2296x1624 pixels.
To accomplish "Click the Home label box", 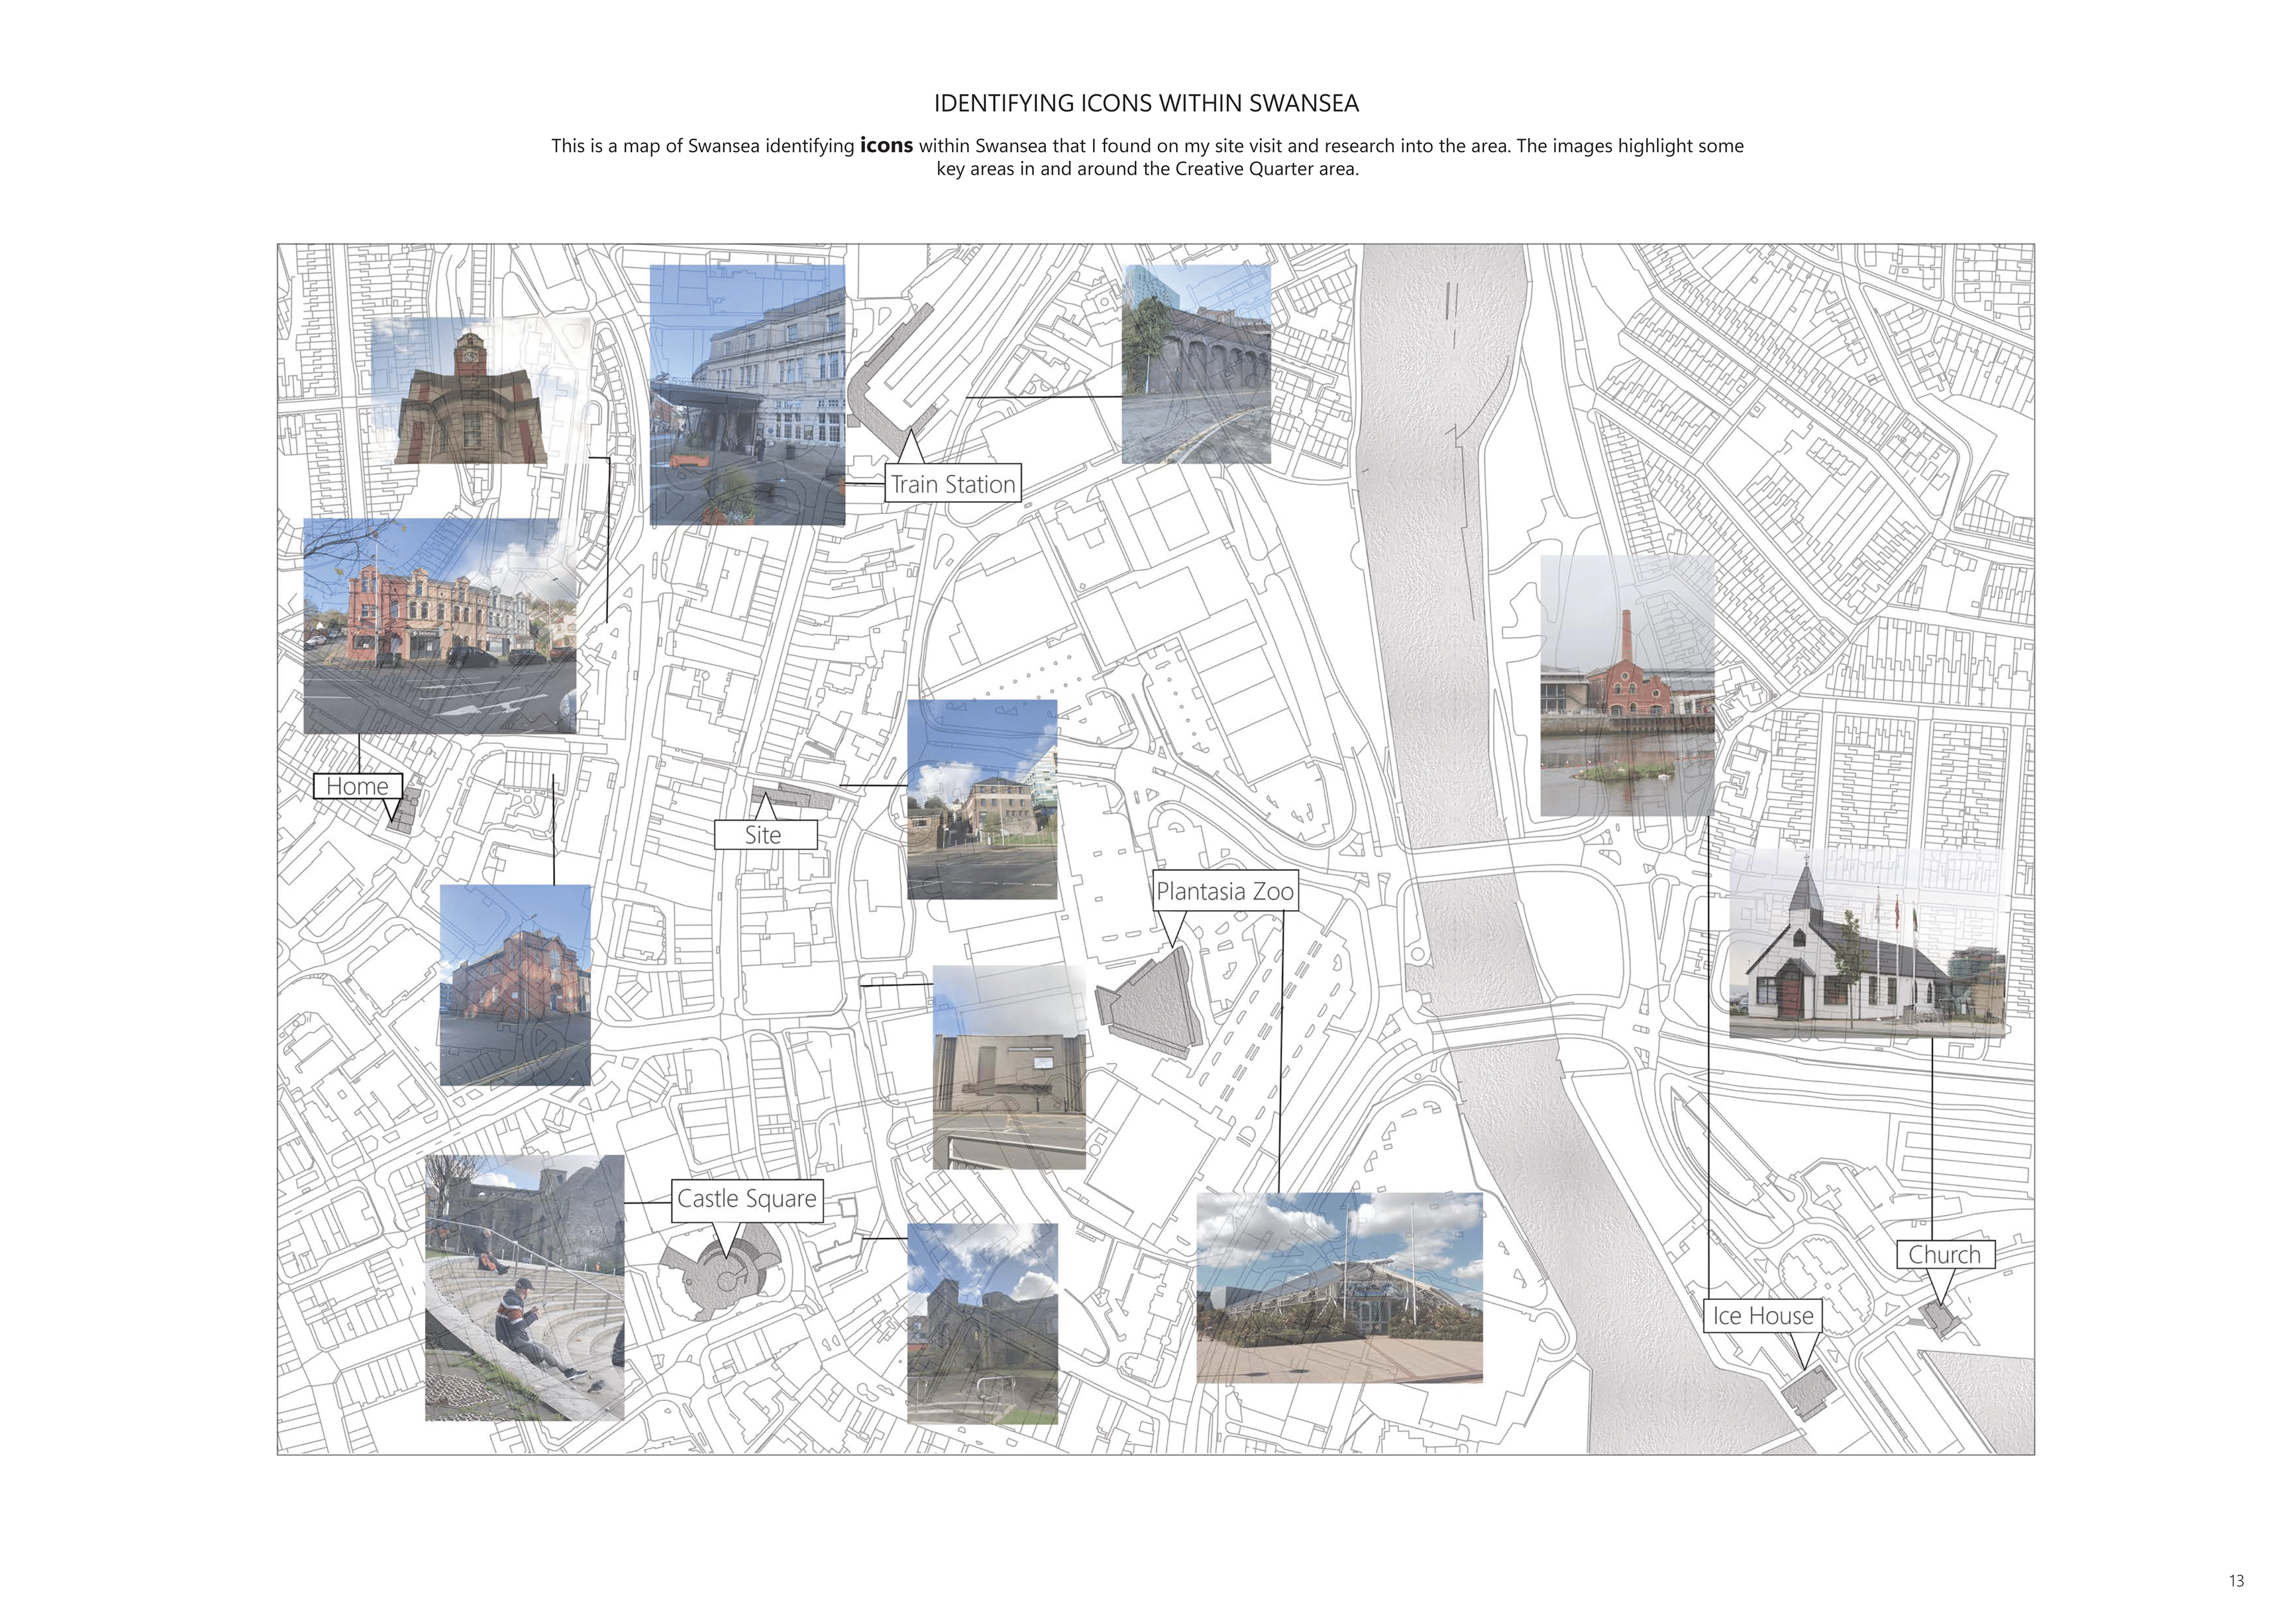I will [x=357, y=787].
